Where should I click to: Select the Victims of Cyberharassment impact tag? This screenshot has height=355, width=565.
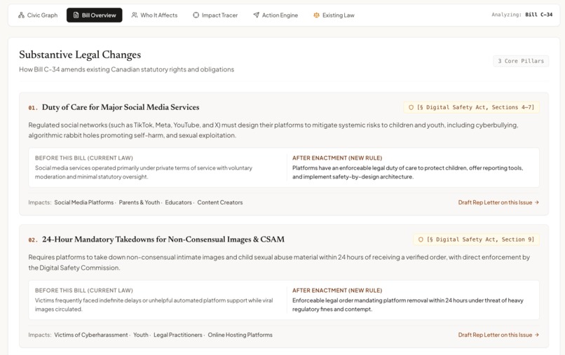(x=91, y=335)
